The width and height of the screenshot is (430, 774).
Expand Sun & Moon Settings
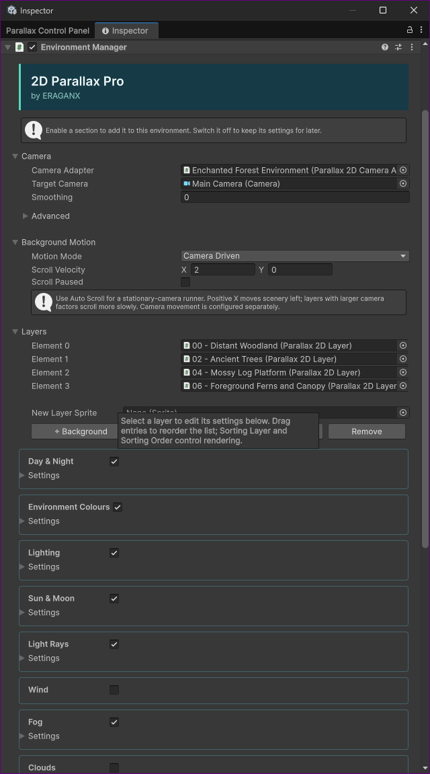21,613
